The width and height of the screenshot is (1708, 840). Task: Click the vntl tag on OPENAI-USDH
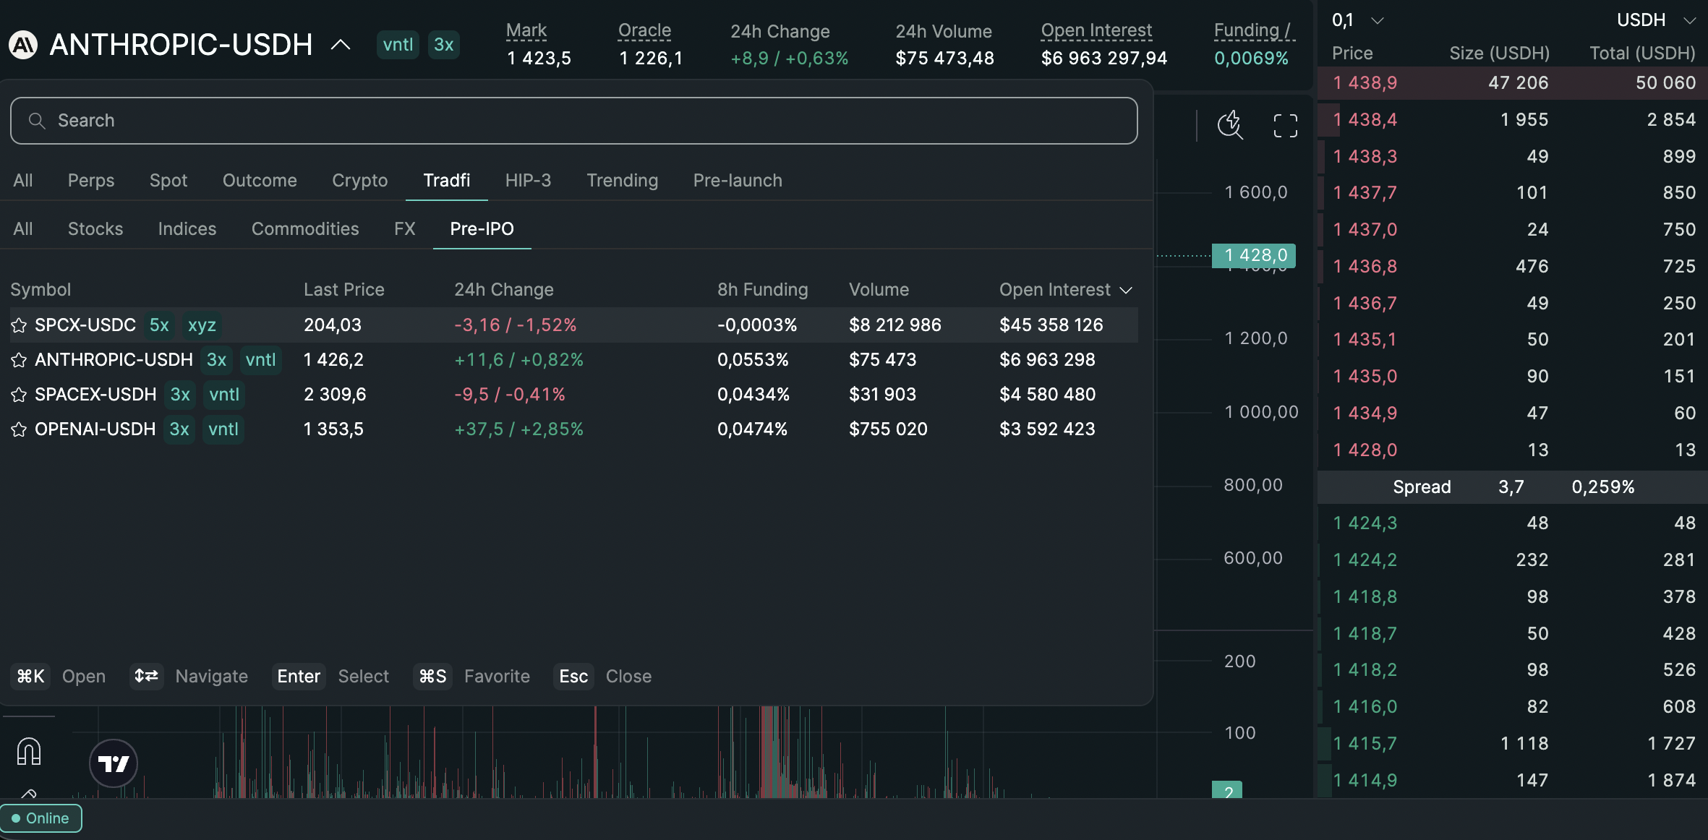tap(223, 429)
